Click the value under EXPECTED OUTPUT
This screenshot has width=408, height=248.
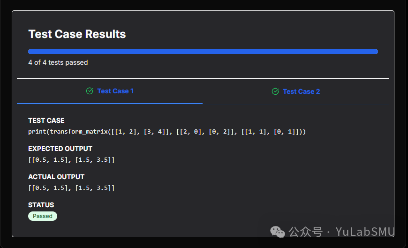[x=71, y=160]
